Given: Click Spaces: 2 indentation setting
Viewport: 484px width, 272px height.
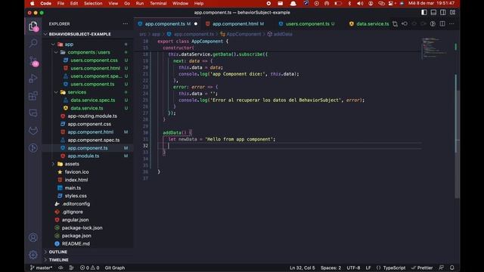Looking at the screenshot, I should point(330,267).
